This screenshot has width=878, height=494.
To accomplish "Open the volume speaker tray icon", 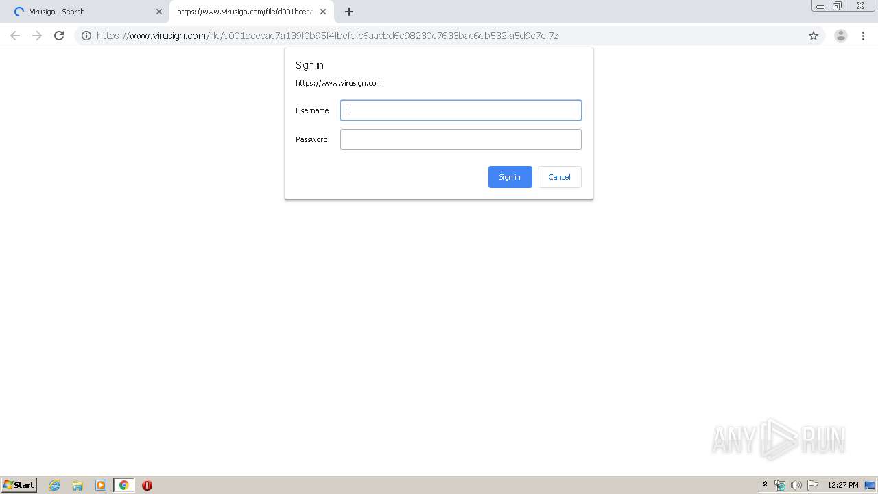I will click(x=796, y=485).
